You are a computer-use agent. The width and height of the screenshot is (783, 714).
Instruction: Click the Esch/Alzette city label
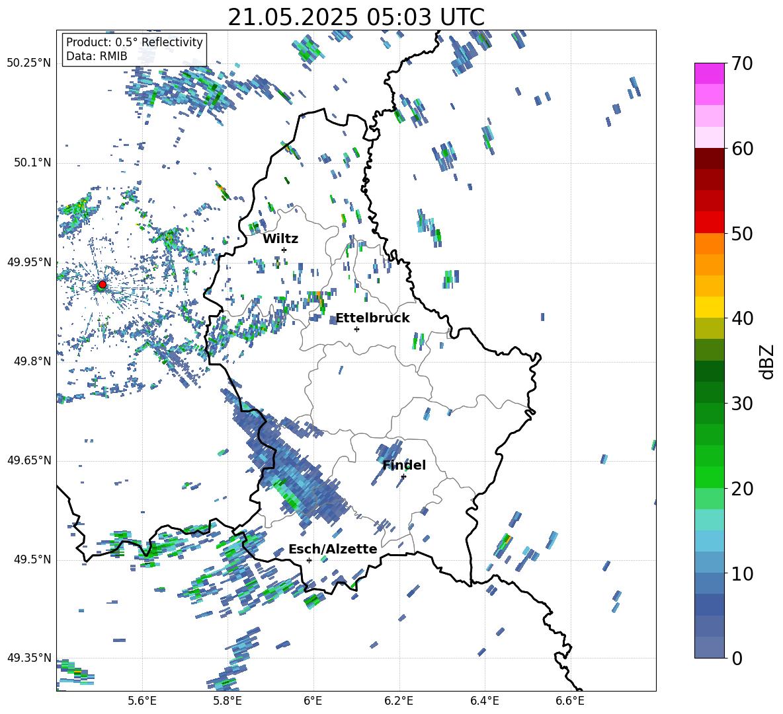(x=333, y=549)
